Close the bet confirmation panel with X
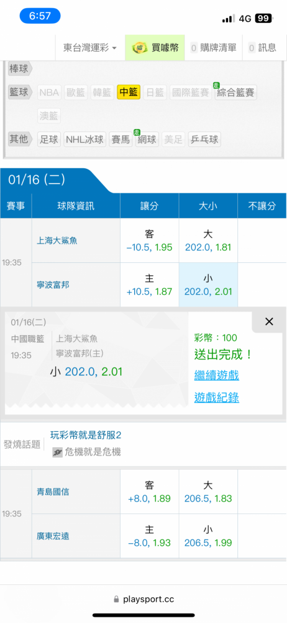This screenshot has height=623, width=287. click(269, 322)
